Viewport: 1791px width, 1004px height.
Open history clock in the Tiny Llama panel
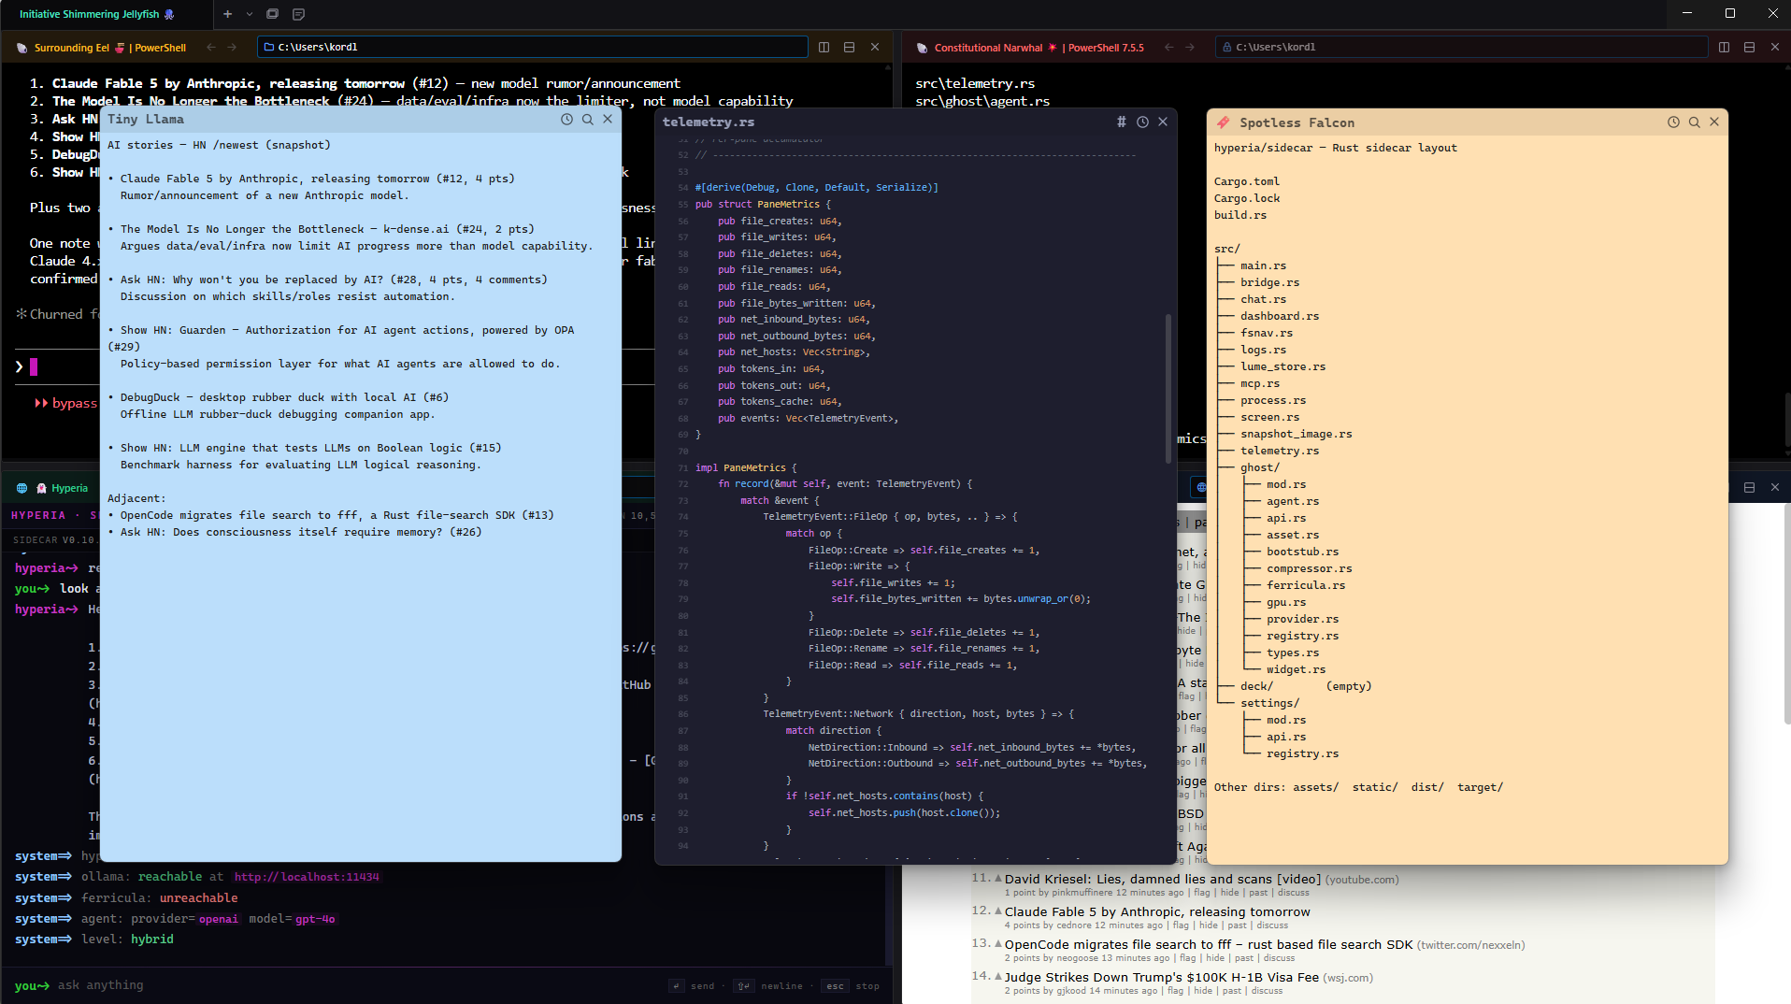[566, 119]
